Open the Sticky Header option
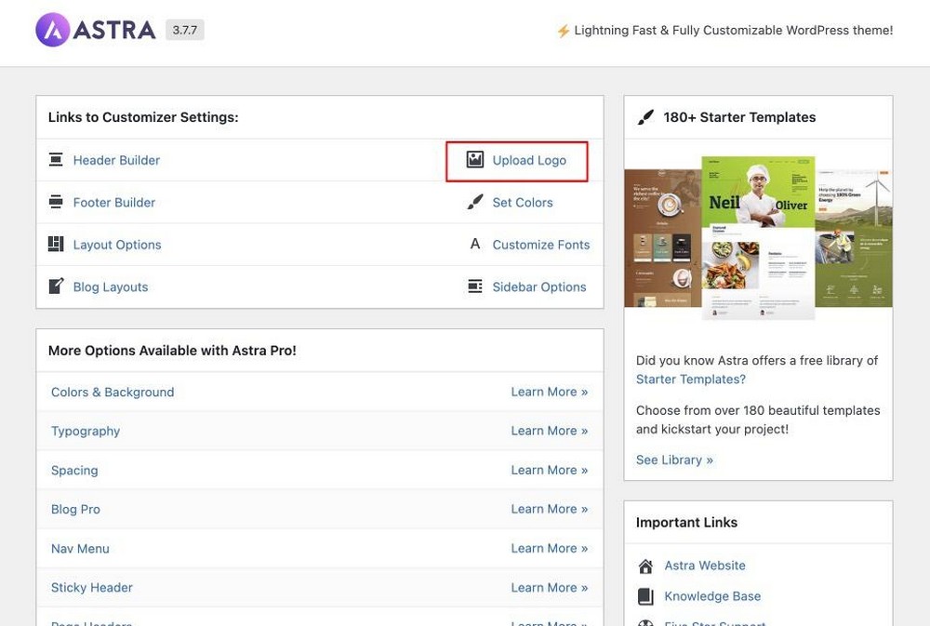930x626 pixels. point(92,588)
